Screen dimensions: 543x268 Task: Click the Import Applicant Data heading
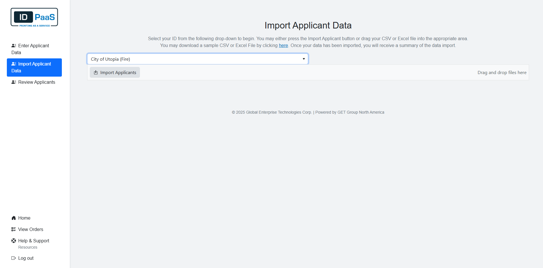(308, 25)
